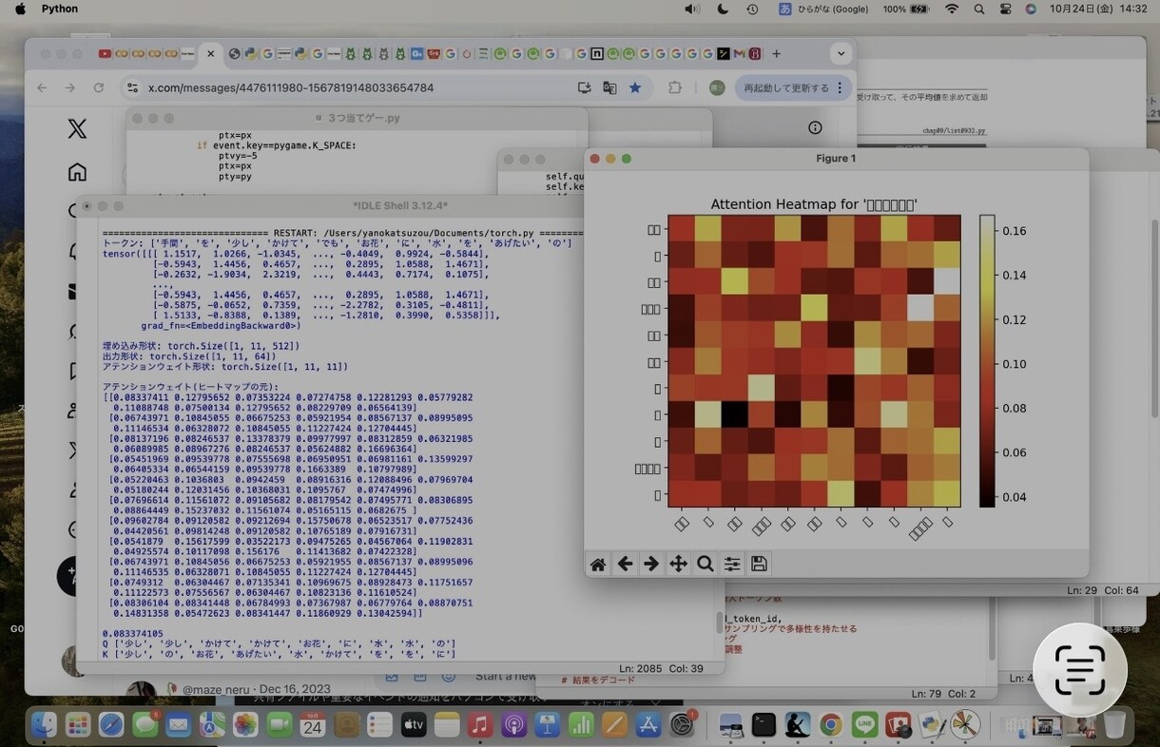Open the Google Translate icon in the address bar
1160x747 pixels.
[x=609, y=87]
